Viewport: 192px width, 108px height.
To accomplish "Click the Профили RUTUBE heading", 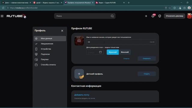I will pyautogui.click(x=82, y=28).
